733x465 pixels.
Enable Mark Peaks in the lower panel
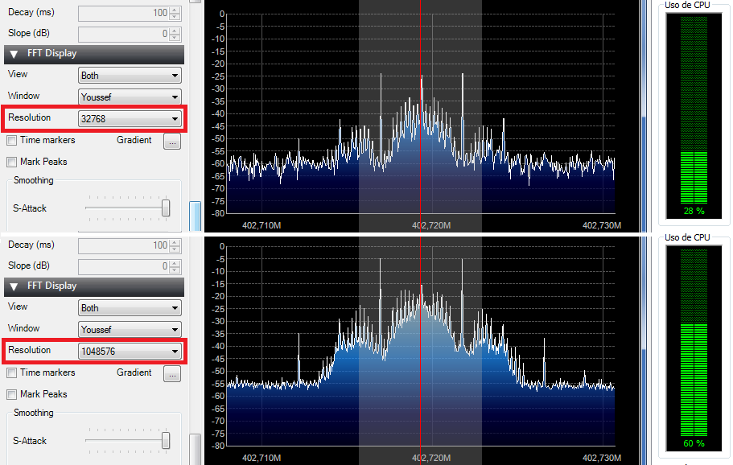click(12, 395)
